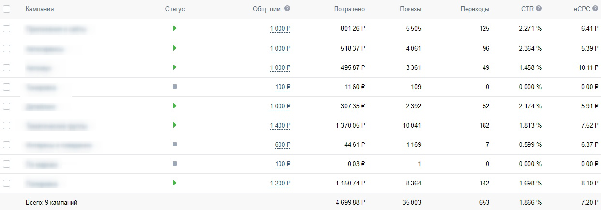Click the 1 200 ₽ limit link
The width and height of the screenshot is (601, 210).
coord(280,184)
